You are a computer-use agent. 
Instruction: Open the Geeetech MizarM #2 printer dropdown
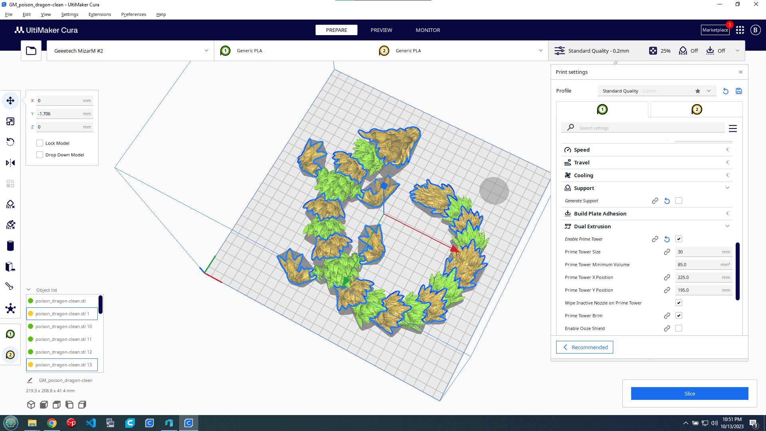point(130,51)
